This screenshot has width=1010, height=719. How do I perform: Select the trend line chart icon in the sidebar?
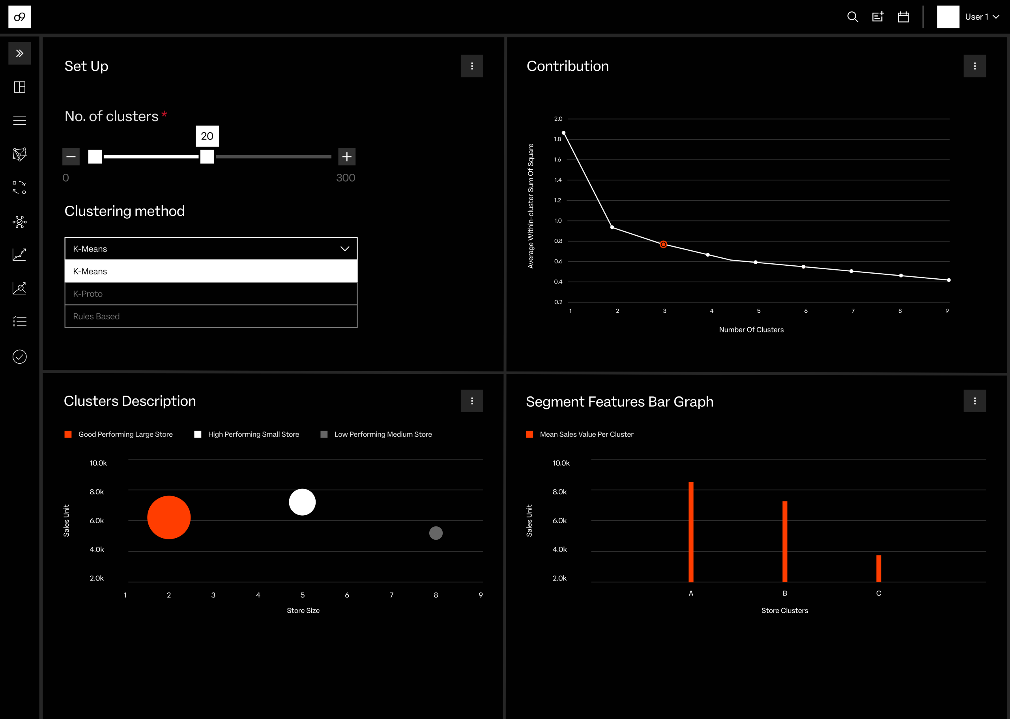(x=19, y=254)
